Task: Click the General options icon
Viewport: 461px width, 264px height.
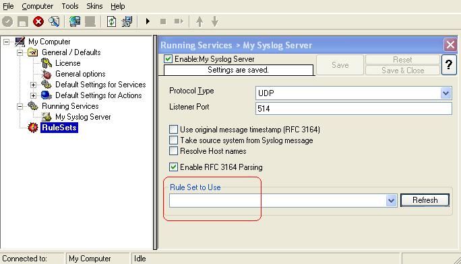Action: click(47, 74)
